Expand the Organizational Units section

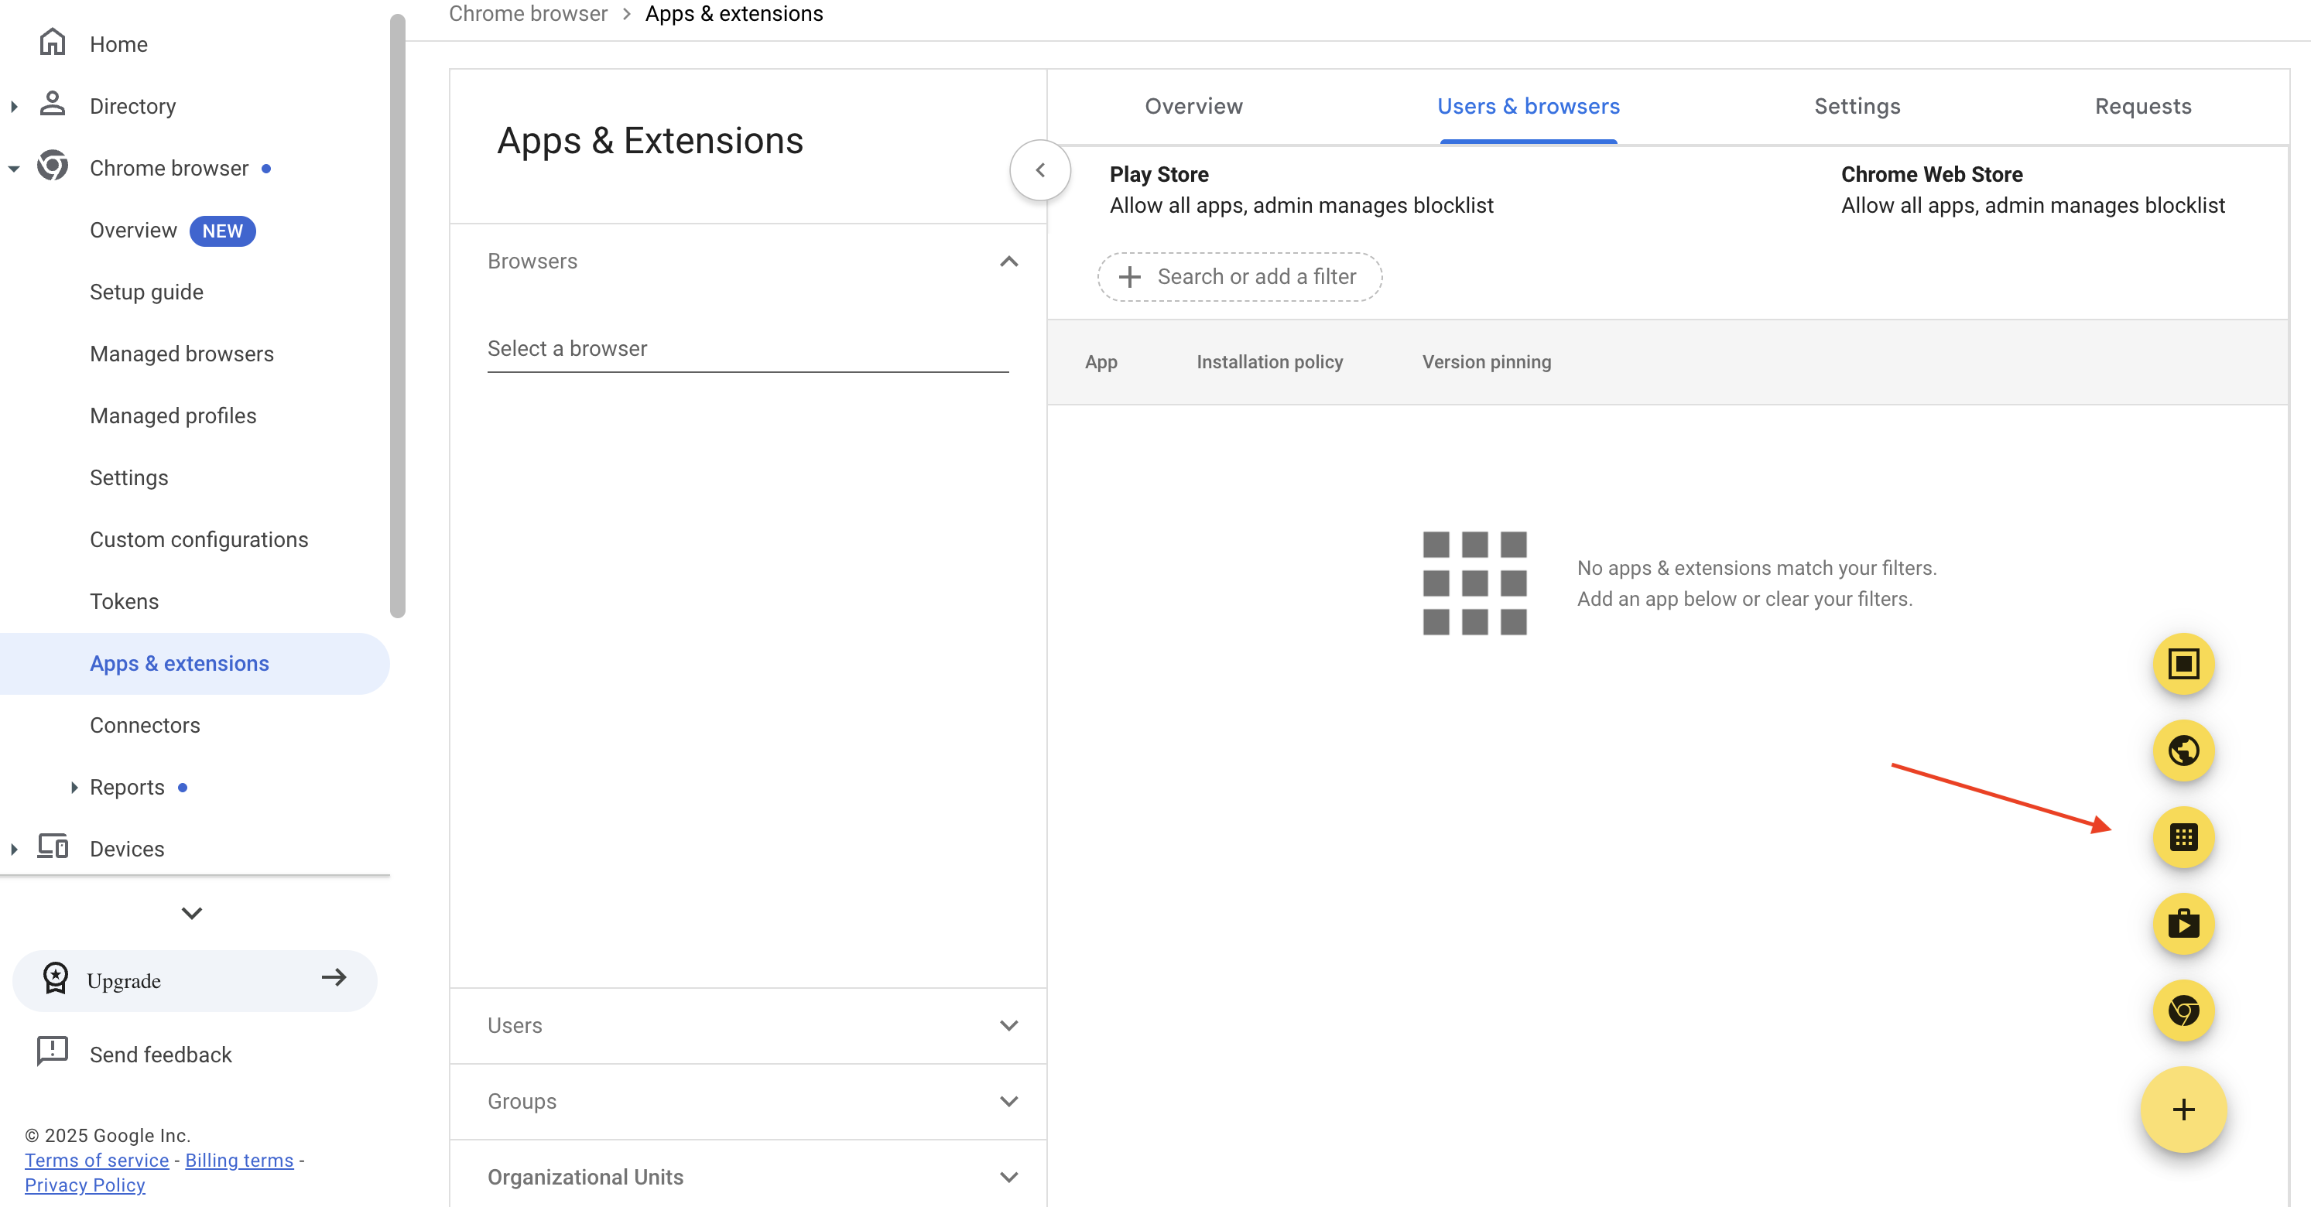tap(1008, 1178)
